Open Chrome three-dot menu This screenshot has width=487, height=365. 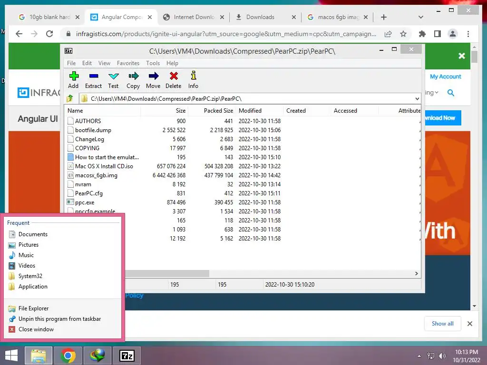click(468, 34)
